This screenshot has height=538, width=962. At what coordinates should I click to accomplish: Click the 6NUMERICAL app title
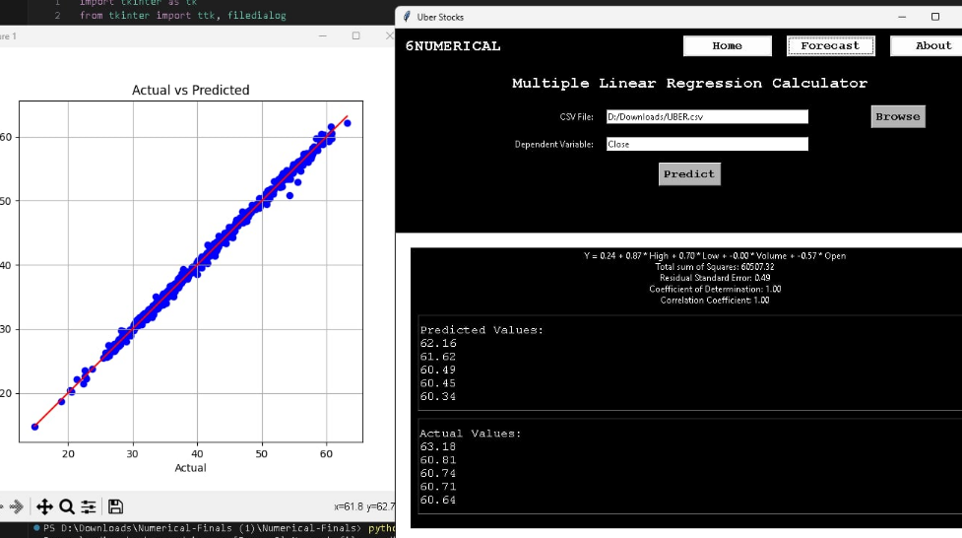453,46
